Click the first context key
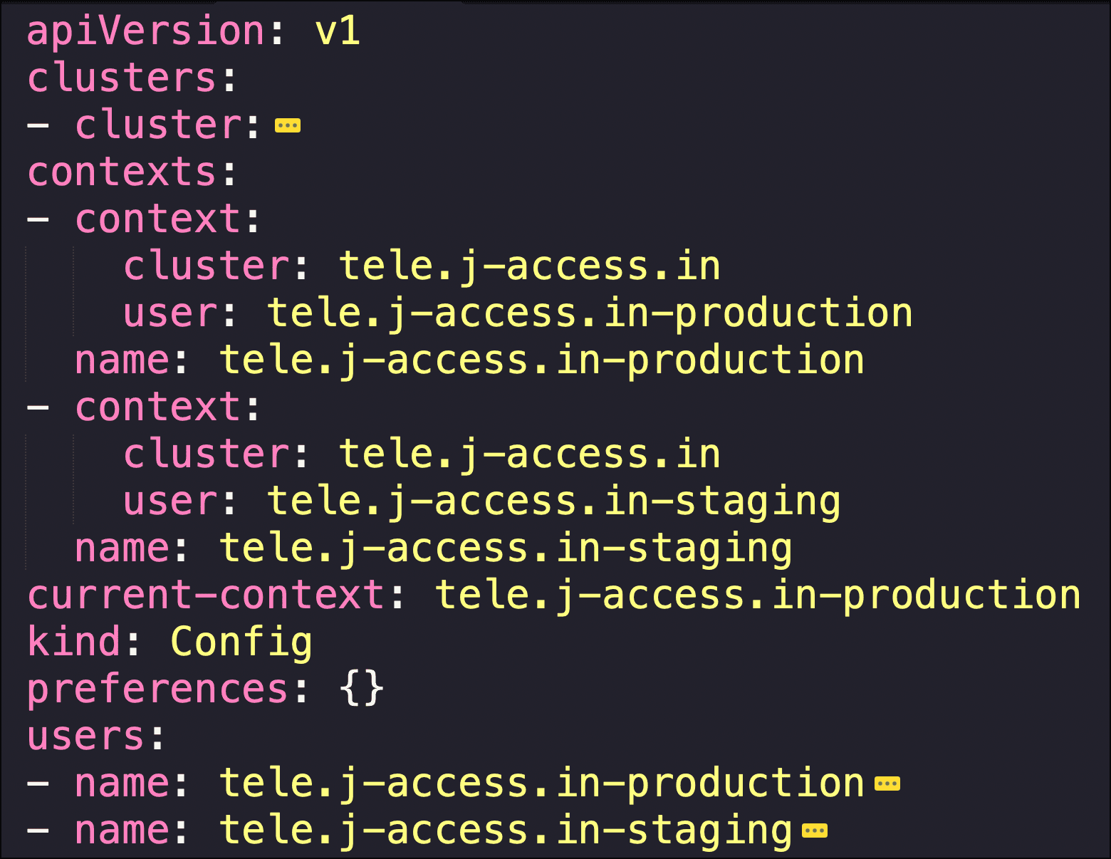 click(157, 219)
